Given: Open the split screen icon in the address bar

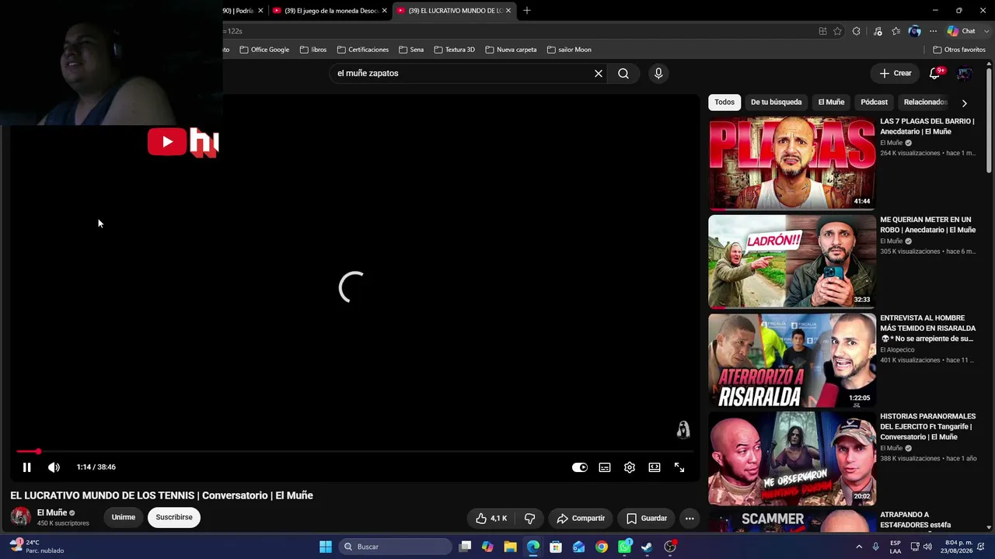Looking at the screenshot, I should (822, 31).
